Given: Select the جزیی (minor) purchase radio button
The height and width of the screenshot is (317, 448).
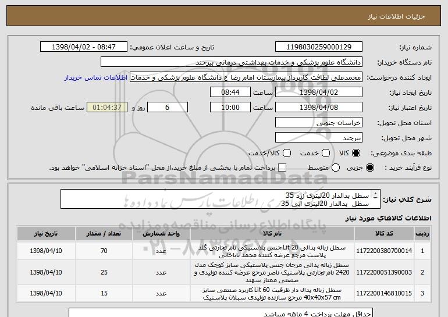Looking at the screenshot, I should click(369, 168).
